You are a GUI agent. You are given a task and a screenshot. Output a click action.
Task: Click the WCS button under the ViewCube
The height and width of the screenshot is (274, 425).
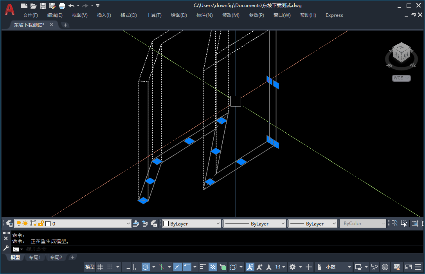401,78
